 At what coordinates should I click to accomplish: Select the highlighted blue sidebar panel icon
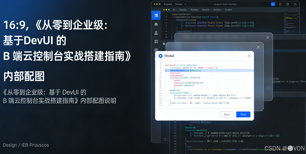point(156,15)
